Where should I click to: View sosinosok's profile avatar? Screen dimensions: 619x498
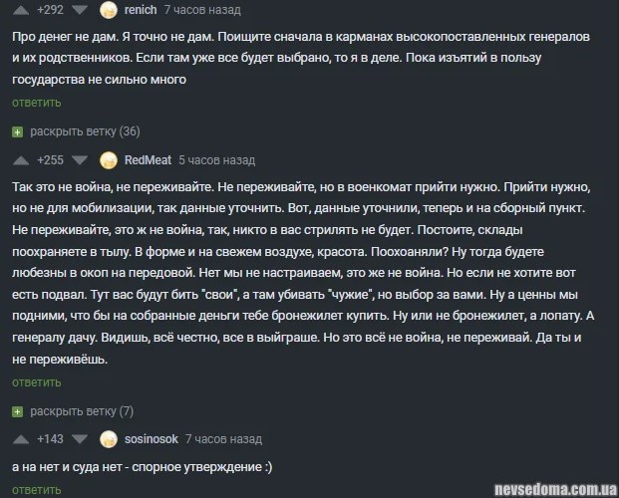click(109, 439)
